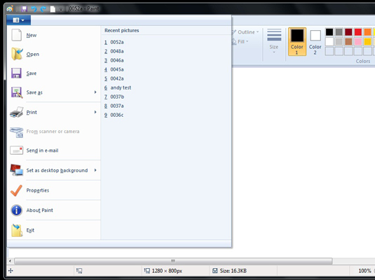
Task: Pick the white color swatch in the palette
Action: 329,41
